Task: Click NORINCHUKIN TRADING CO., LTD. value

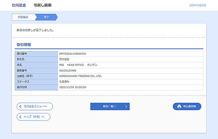Action: [x=80, y=76]
